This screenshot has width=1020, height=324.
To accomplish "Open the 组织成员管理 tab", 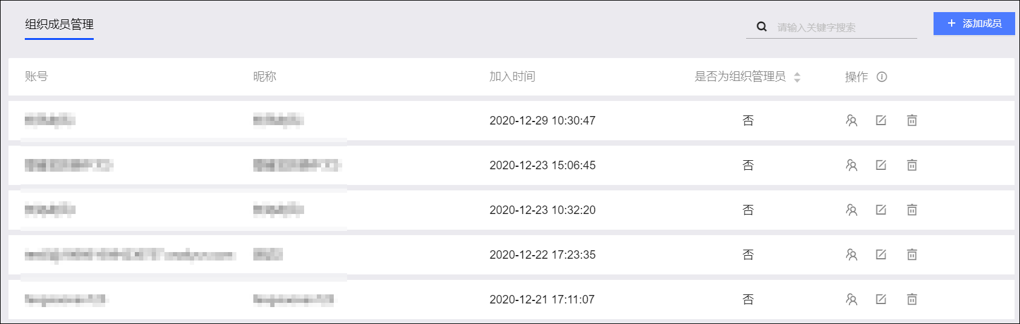I will click(59, 25).
